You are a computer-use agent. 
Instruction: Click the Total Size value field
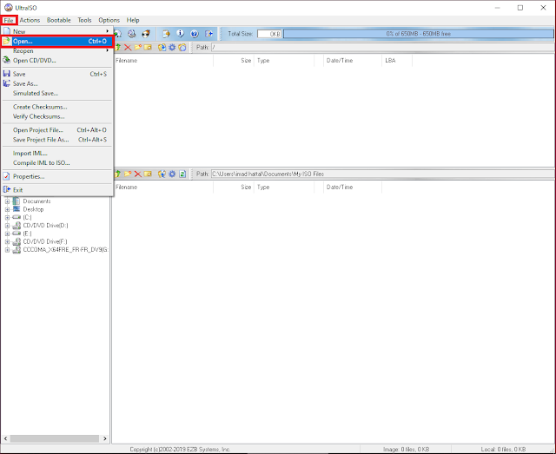tap(269, 34)
